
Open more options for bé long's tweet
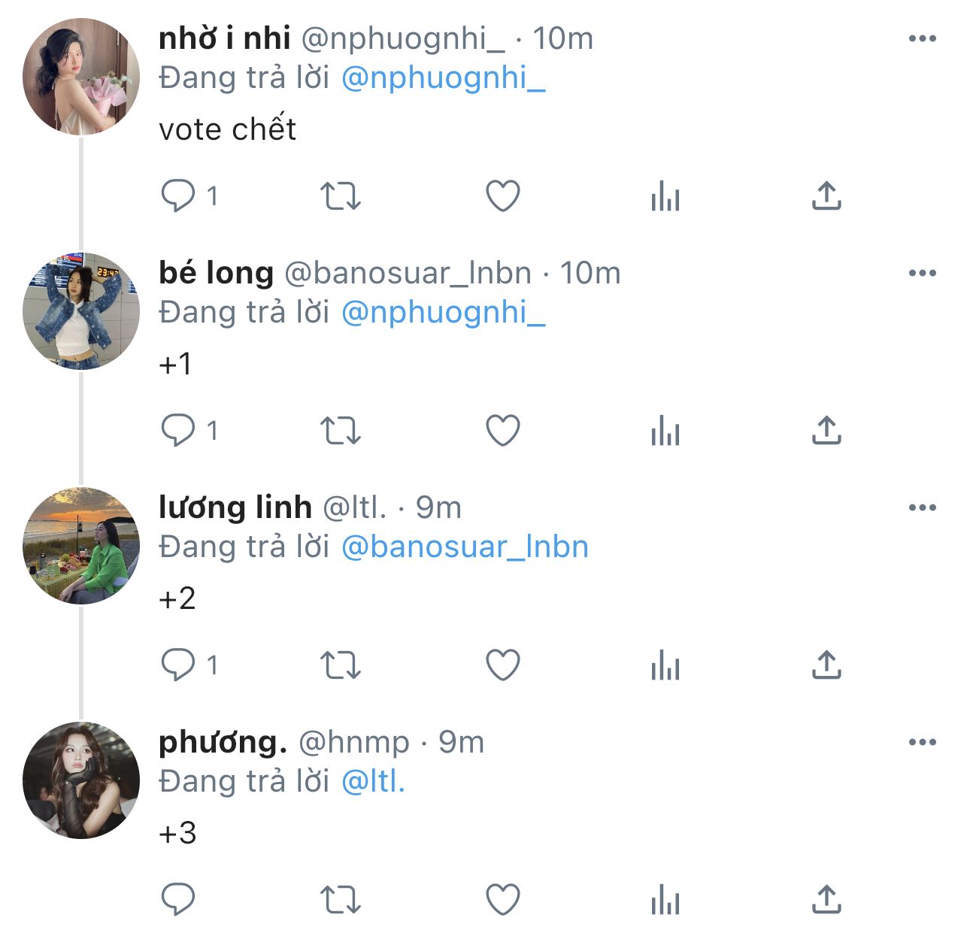tap(922, 273)
